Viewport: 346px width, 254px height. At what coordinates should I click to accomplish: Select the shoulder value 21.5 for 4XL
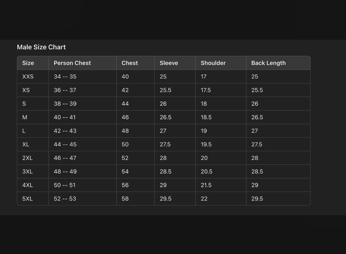click(x=206, y=185)
